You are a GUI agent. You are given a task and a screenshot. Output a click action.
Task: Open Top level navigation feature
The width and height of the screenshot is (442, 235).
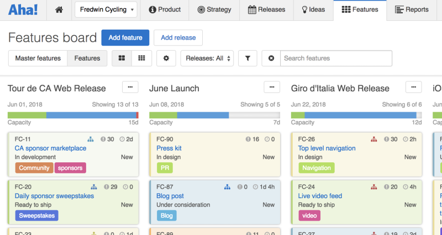coord(327,148)
